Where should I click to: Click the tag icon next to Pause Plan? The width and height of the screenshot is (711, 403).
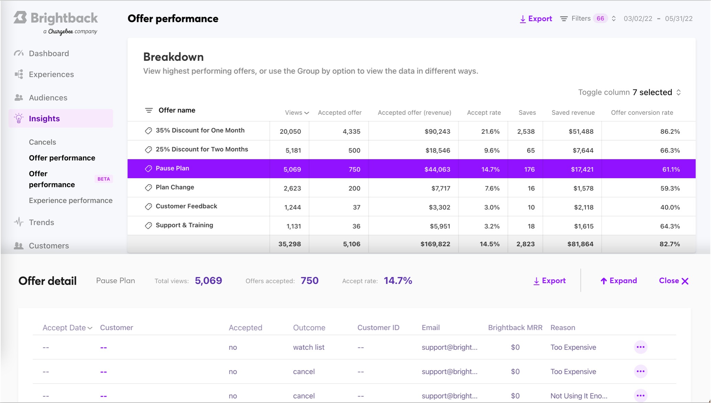149,168
